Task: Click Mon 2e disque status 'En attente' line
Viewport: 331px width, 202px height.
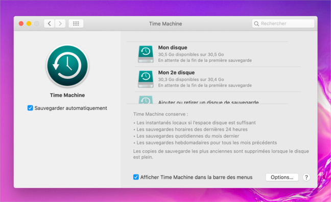Action: tap(205, 85)
